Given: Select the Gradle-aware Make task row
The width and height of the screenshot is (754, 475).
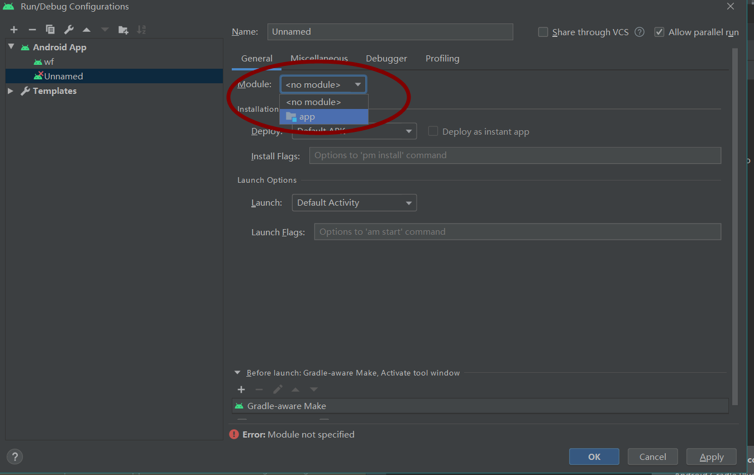Looking at the screenshot, I should pos(480,406).
